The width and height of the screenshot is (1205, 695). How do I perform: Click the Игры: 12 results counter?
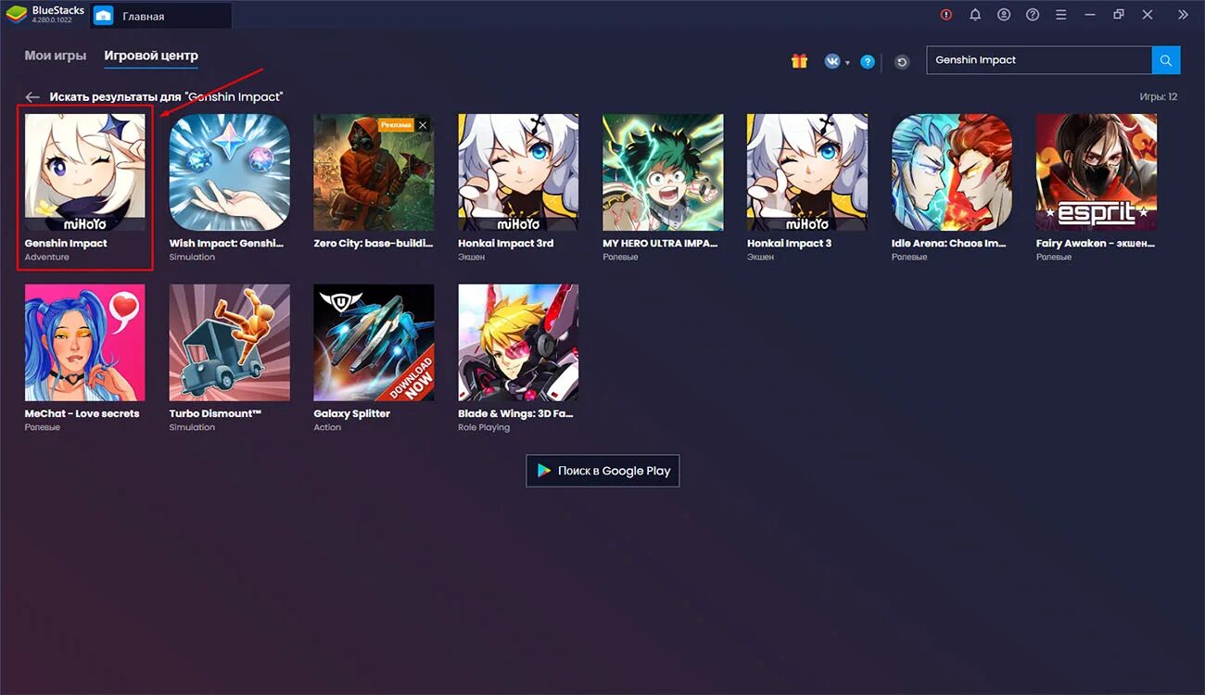tap(1159, 97)
